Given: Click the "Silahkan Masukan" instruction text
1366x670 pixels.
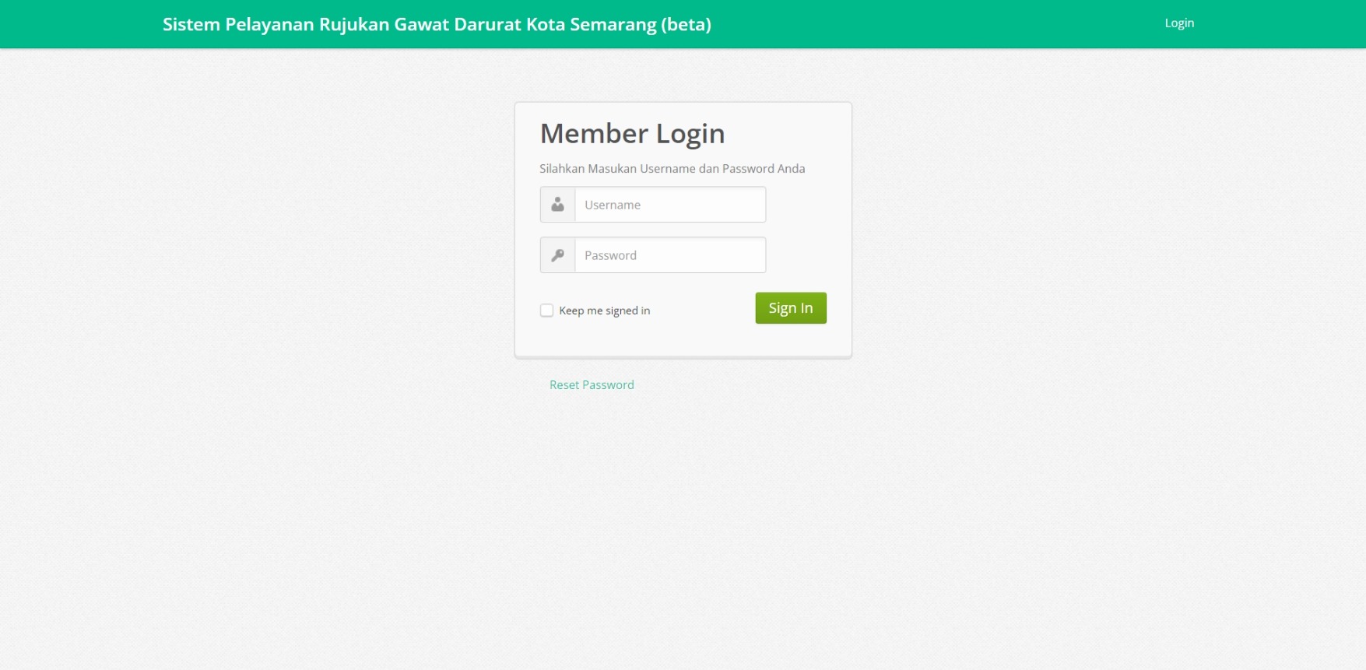Looking at the screenshot, I should [588, 169].
